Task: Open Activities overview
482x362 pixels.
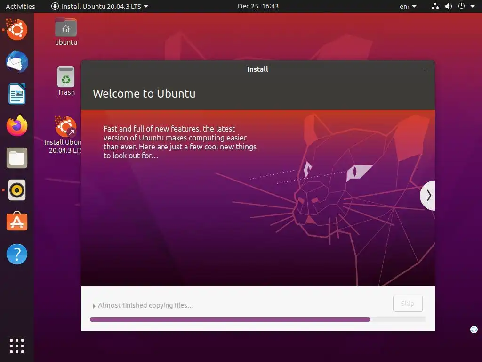Action: pos(20,6)
